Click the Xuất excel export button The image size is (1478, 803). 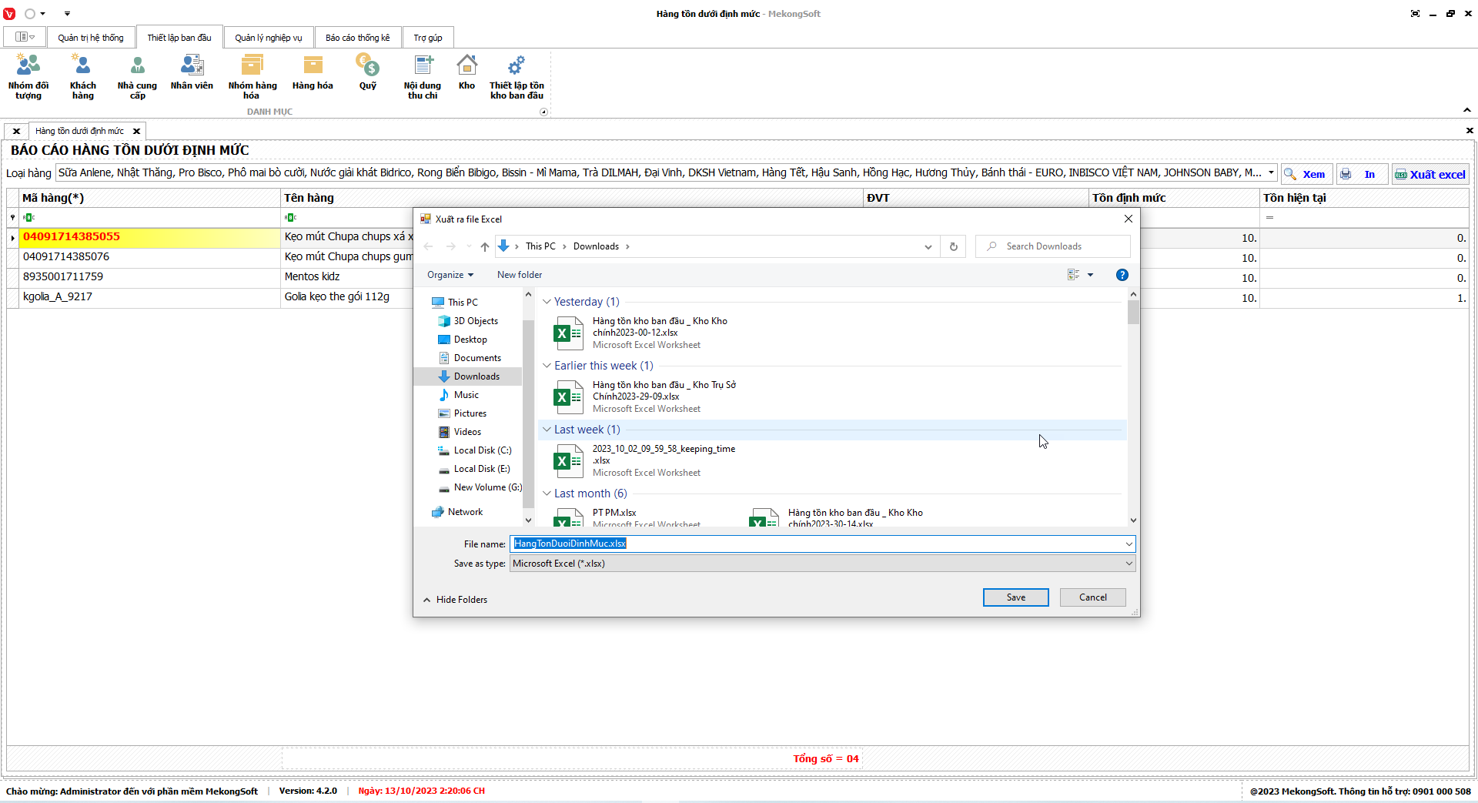coord(1430,174)
